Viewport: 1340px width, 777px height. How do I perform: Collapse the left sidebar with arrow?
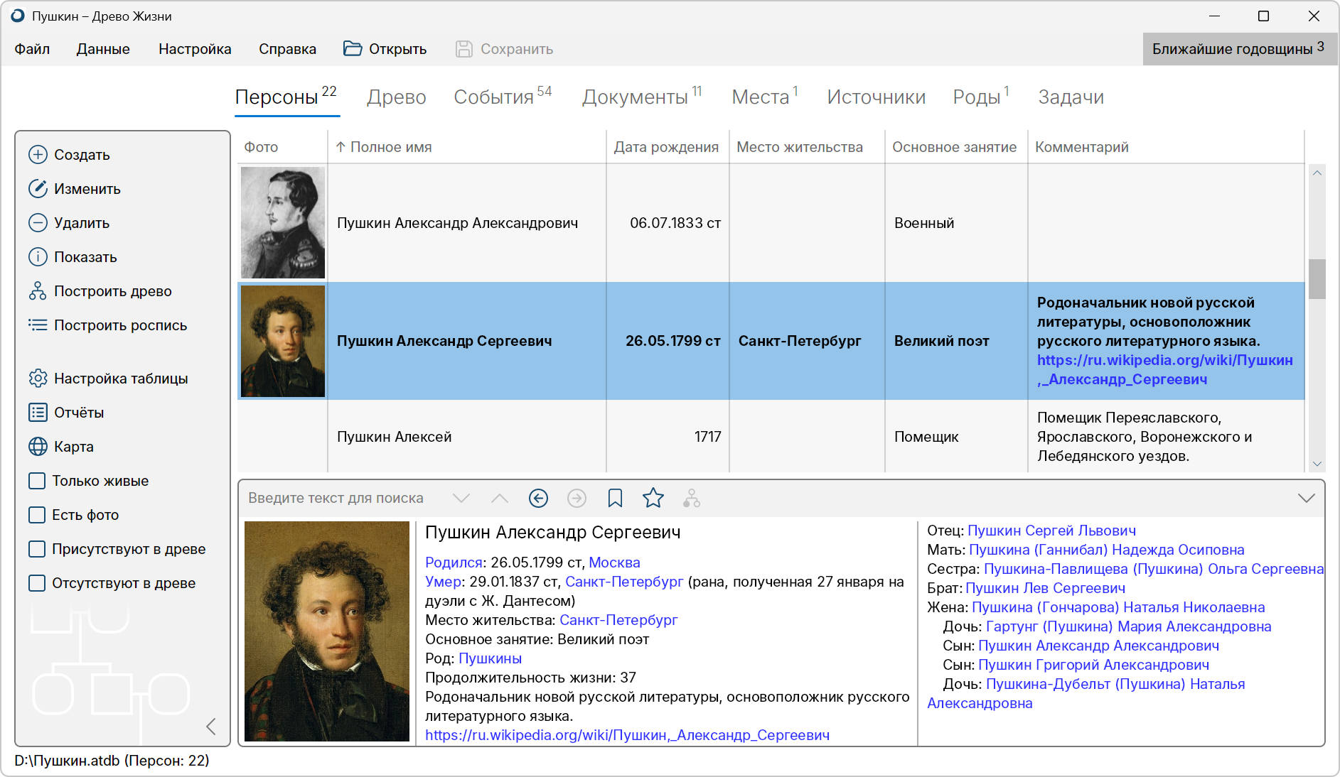pyautogui.click(x=210, y=727)
